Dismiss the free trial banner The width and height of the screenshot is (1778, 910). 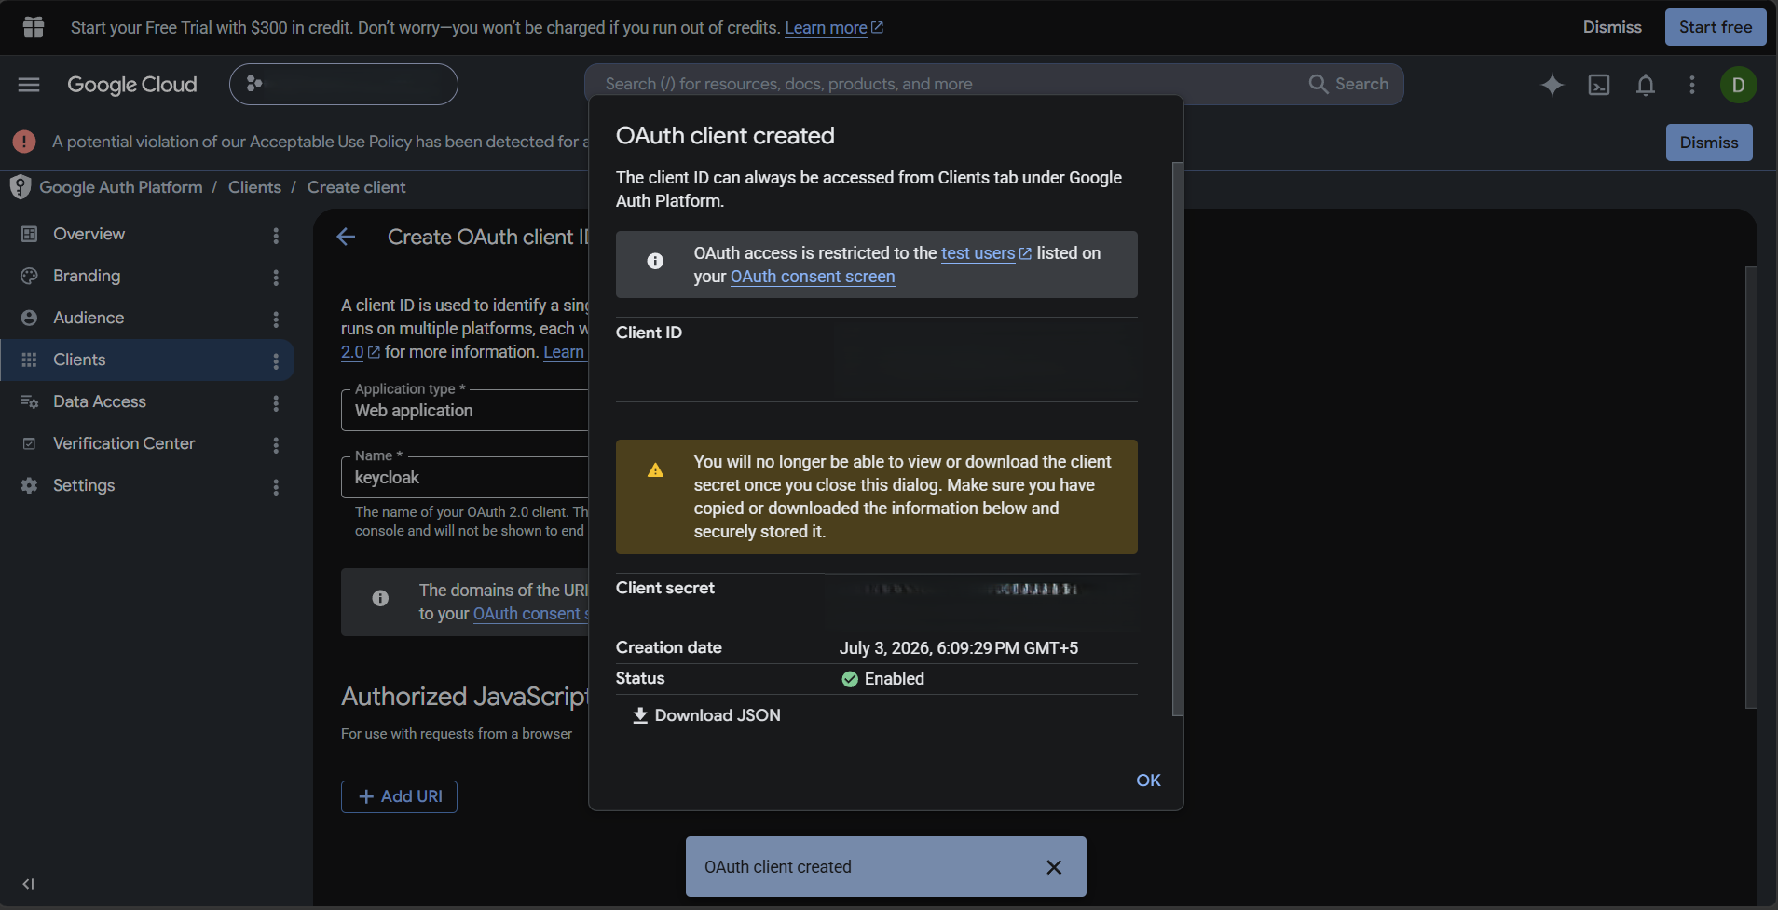coord(1612,27)
